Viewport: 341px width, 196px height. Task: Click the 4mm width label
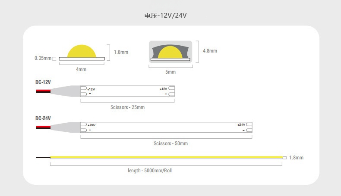81,69
